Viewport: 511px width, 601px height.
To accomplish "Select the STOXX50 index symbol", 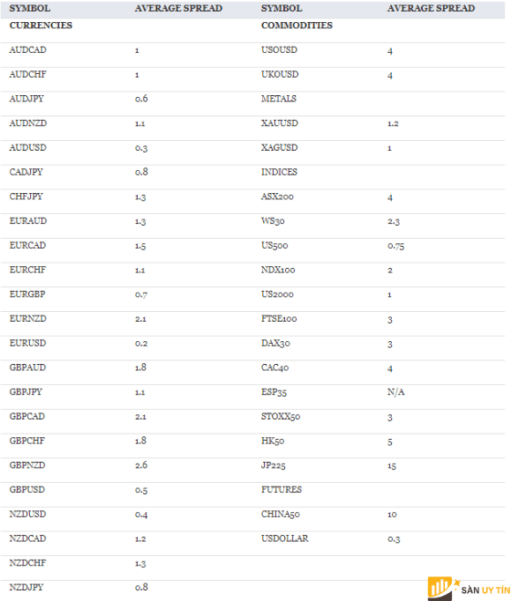I will click(281, 416).
